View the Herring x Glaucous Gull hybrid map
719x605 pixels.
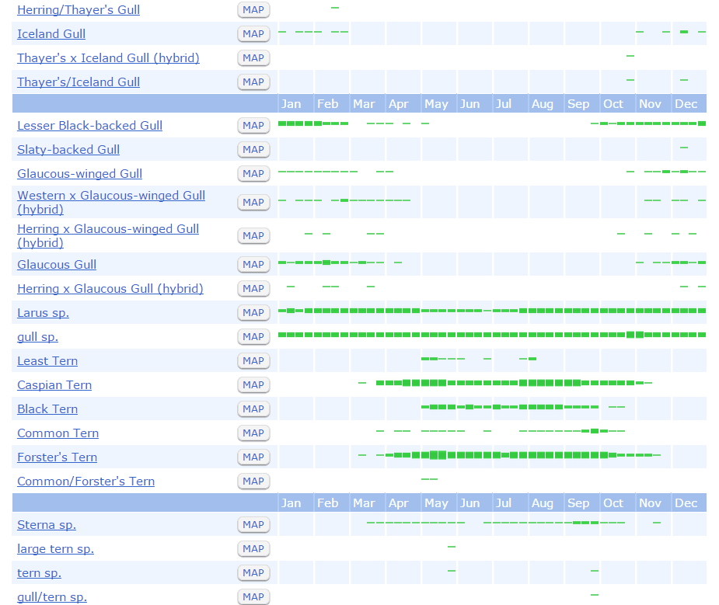click(253, 289)
